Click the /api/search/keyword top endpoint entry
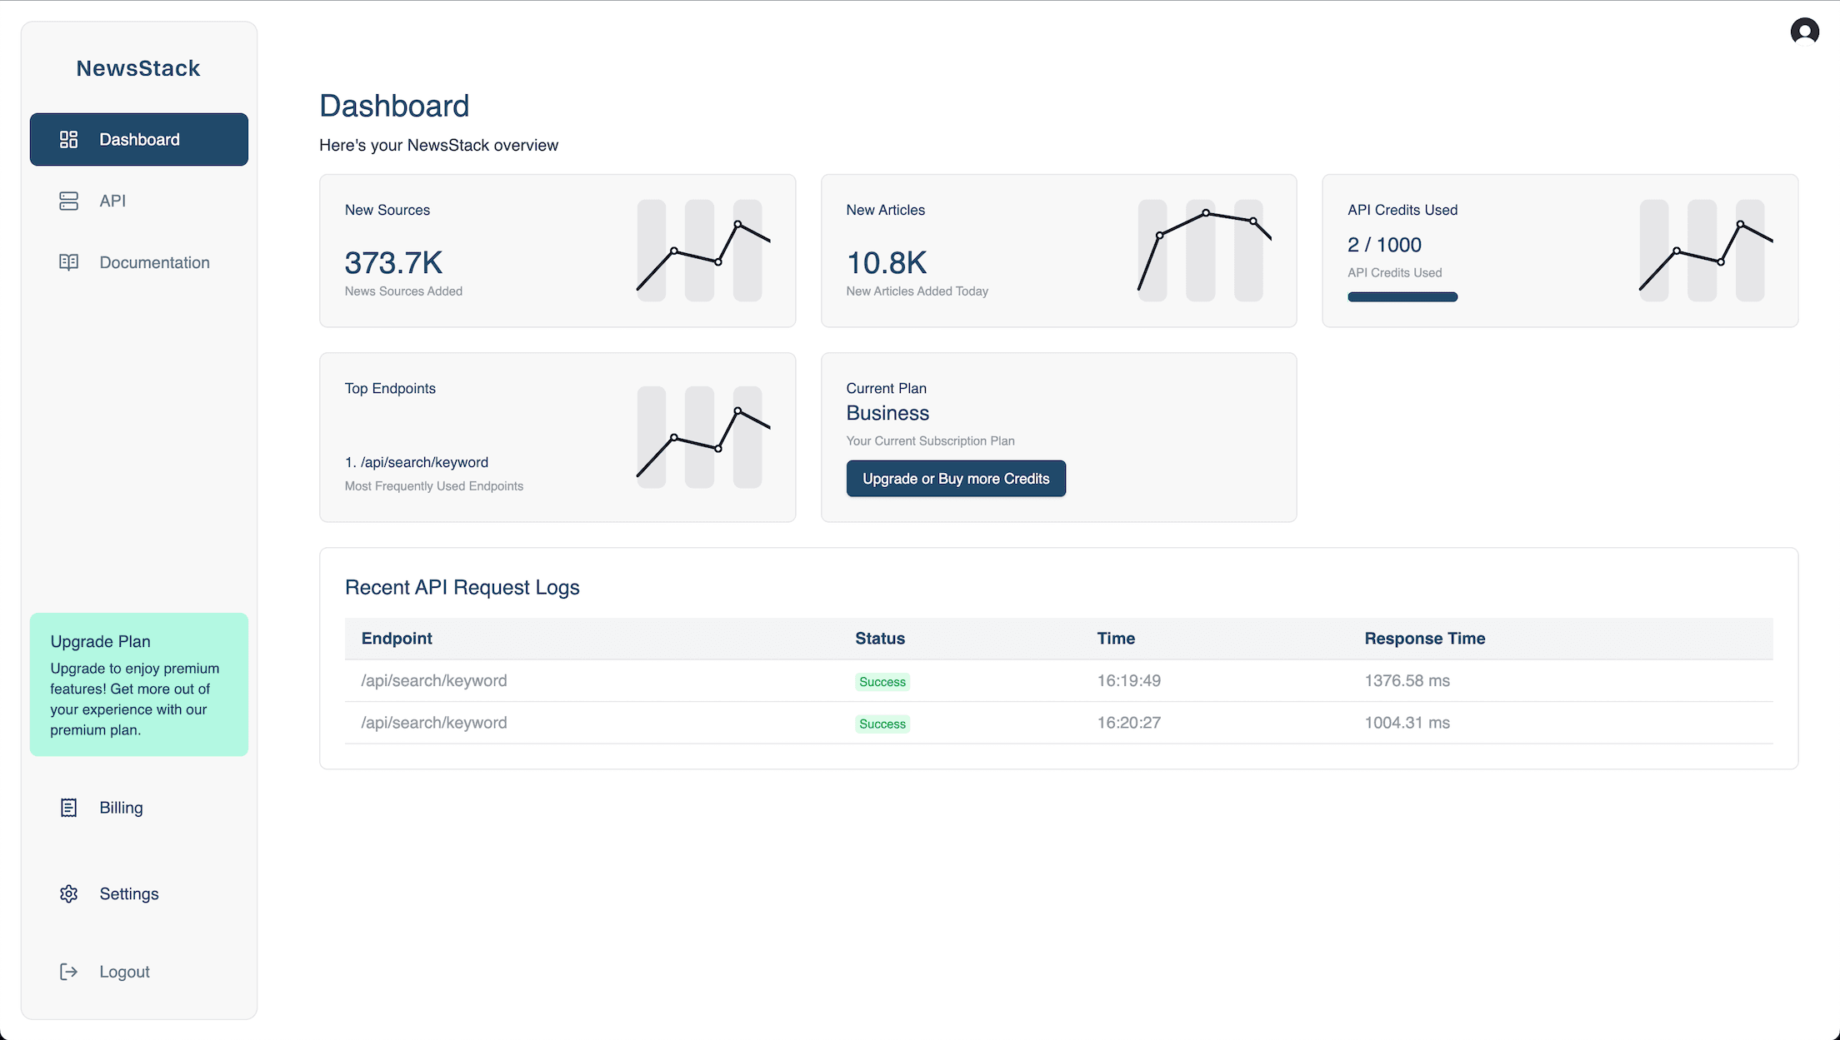This screenshot has width=1840, height=1040. pyautogui.click(x=417, y=462)
